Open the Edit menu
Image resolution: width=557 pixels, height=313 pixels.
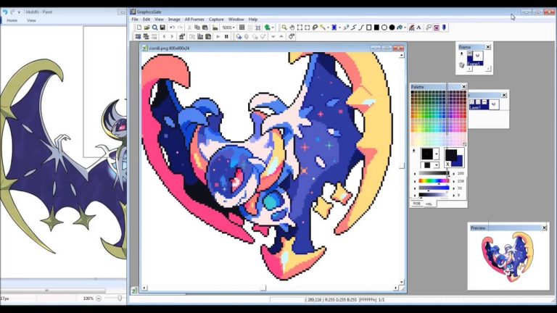tap(147, 19)
